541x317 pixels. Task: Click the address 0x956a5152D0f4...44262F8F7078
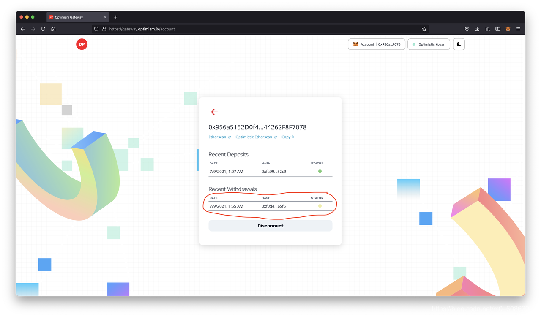(257, 127)
